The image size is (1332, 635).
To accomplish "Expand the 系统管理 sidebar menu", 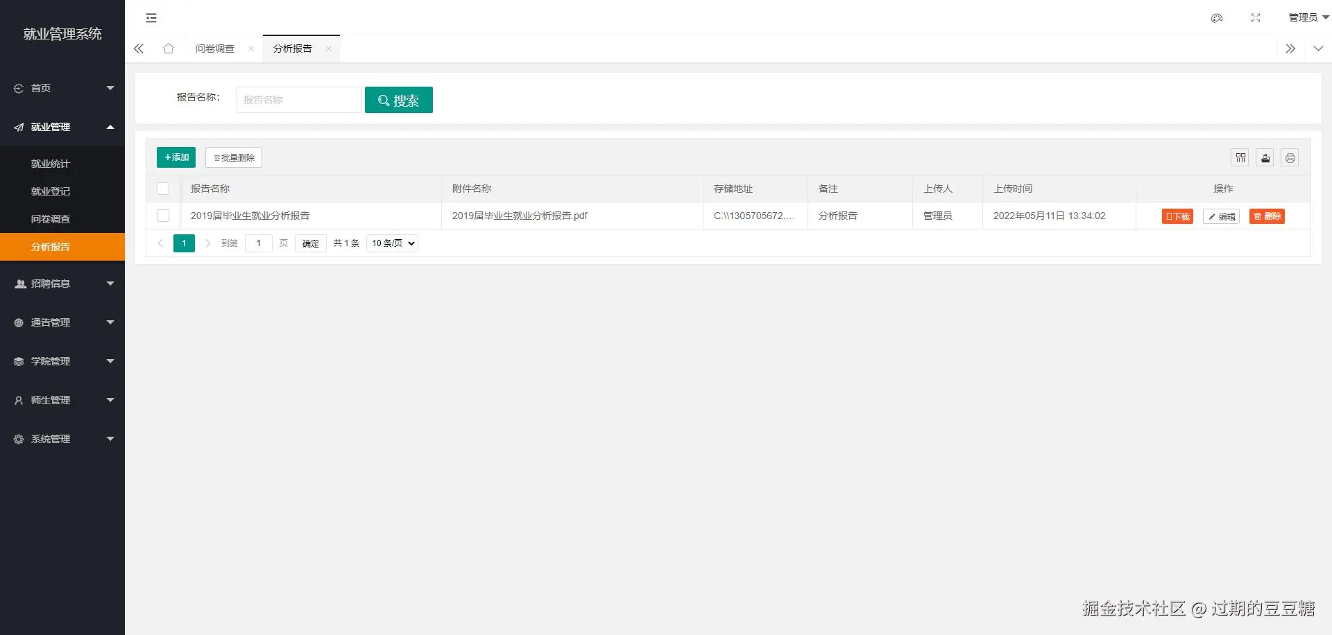I will (50, 439).
